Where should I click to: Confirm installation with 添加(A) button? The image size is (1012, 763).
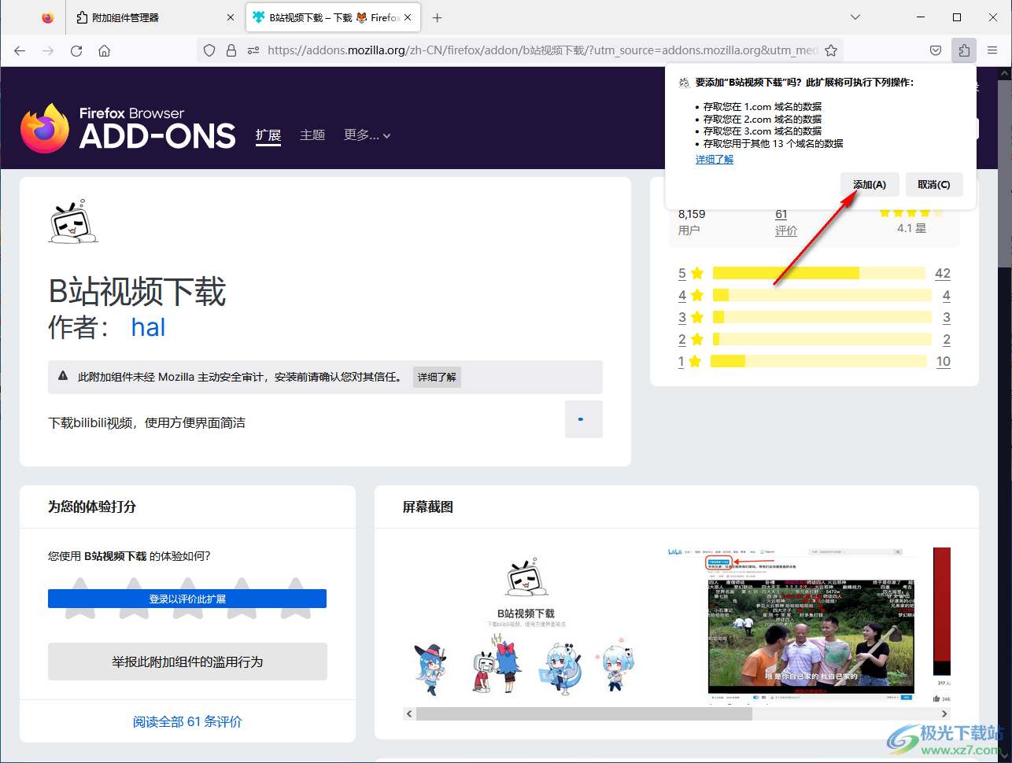(870, 185)
